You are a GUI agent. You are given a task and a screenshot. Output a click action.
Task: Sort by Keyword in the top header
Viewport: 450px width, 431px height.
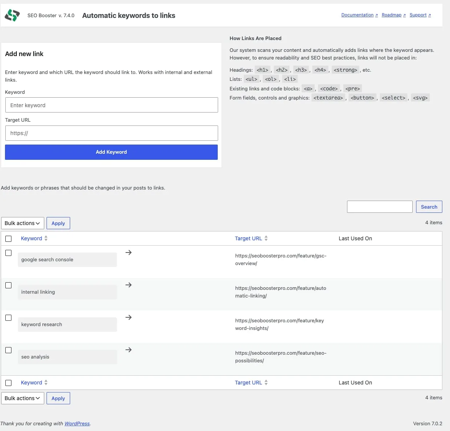tap(32, 238)
